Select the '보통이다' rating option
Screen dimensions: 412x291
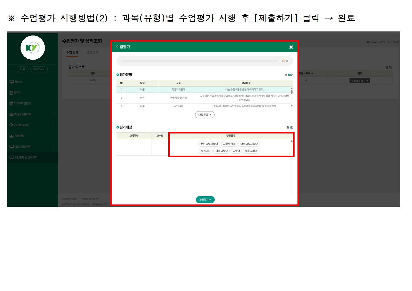[x=206, y=151]
